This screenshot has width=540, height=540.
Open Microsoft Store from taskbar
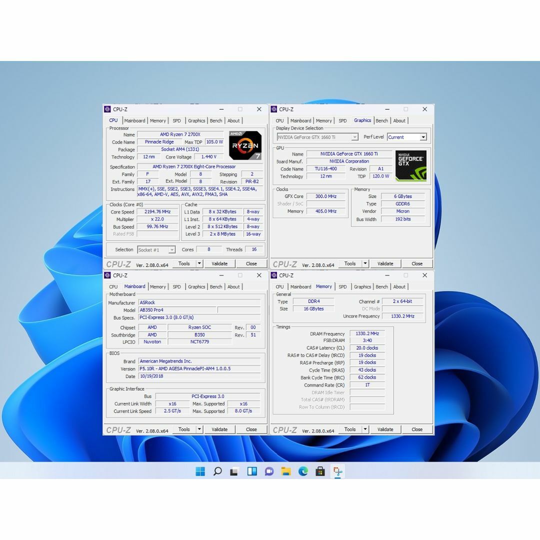click(x=320, y=471)
